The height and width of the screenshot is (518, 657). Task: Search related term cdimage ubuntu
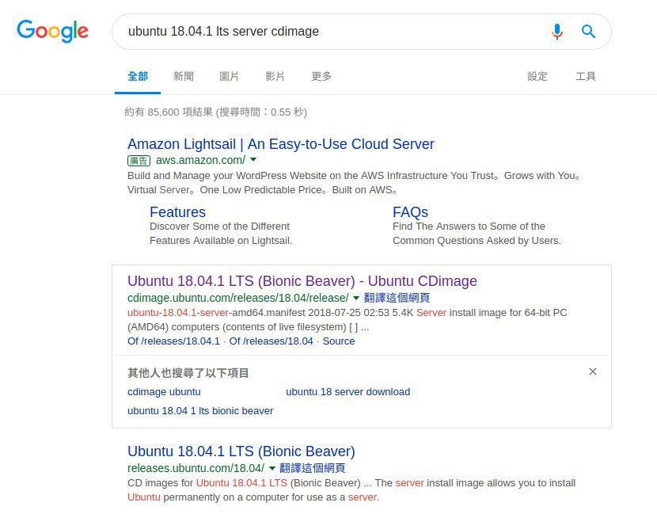[x=164, y=392]
